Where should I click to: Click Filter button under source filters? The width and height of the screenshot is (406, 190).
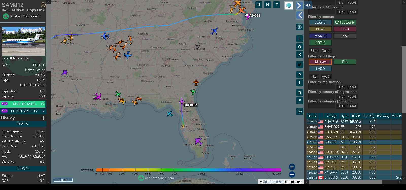[x=314, y=51]
